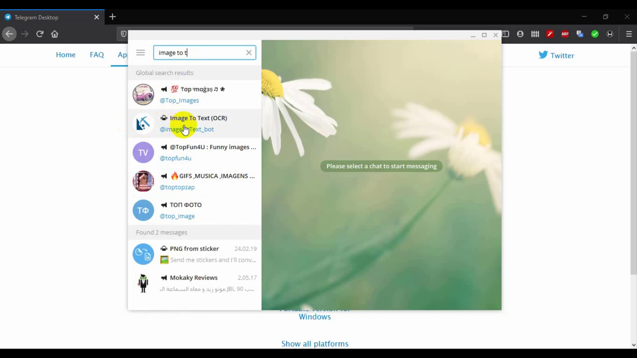Open the browser hamburger menu

point(629,34)
